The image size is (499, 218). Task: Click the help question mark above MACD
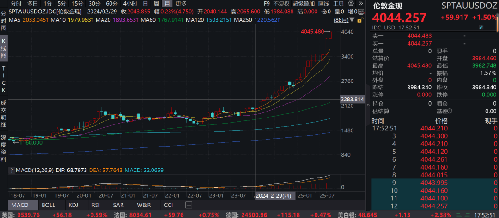click(x=12, y=171)
